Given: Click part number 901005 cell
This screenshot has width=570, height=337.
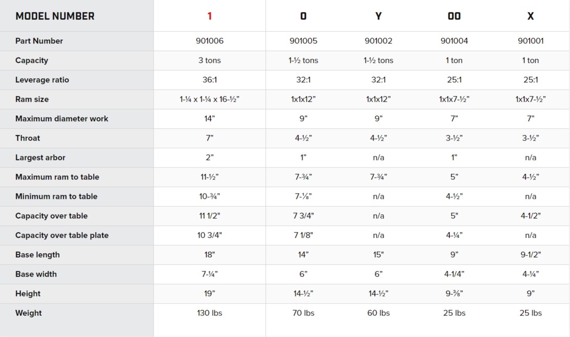Looking at the screenshot, I should pos(303,41).
